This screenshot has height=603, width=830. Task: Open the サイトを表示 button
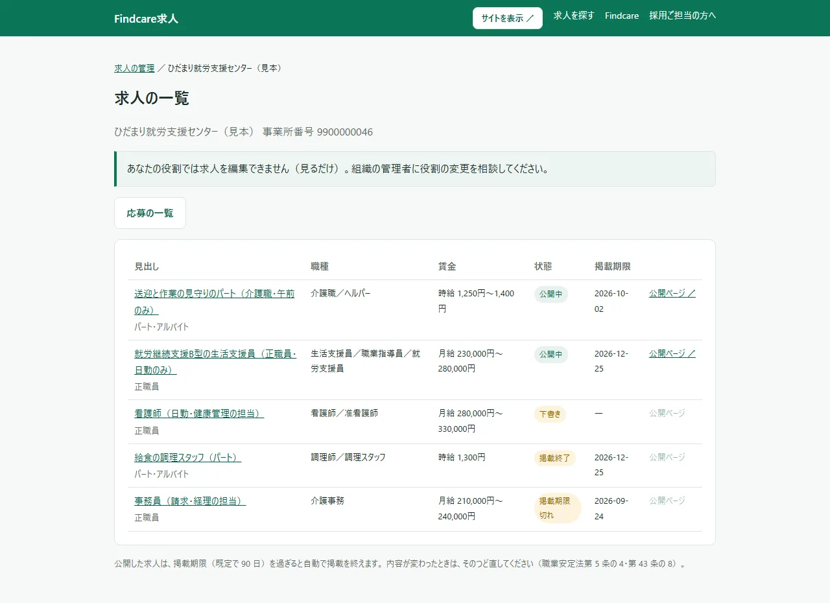coord(508,18)
